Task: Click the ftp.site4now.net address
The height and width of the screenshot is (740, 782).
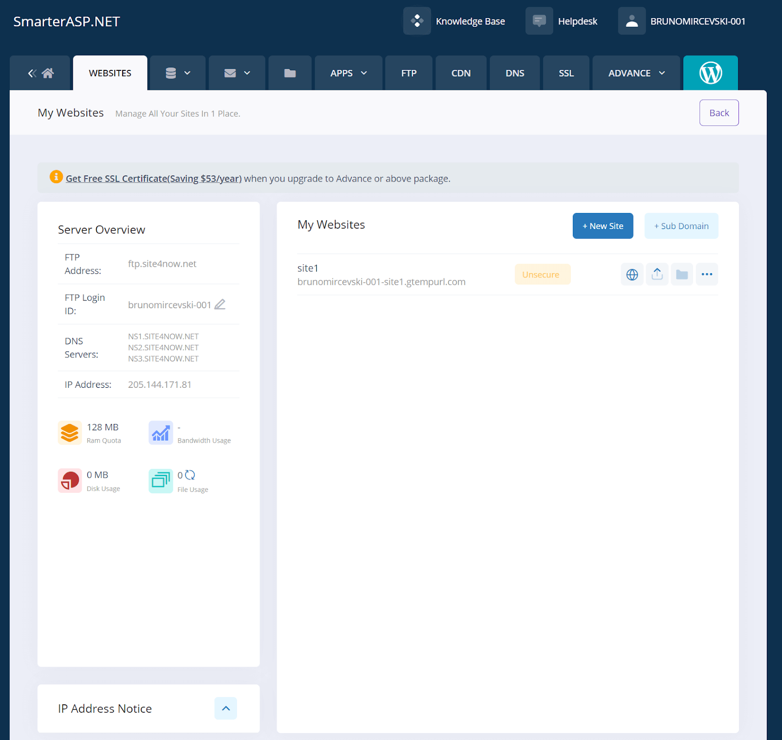Action: [x=162, y=264]
